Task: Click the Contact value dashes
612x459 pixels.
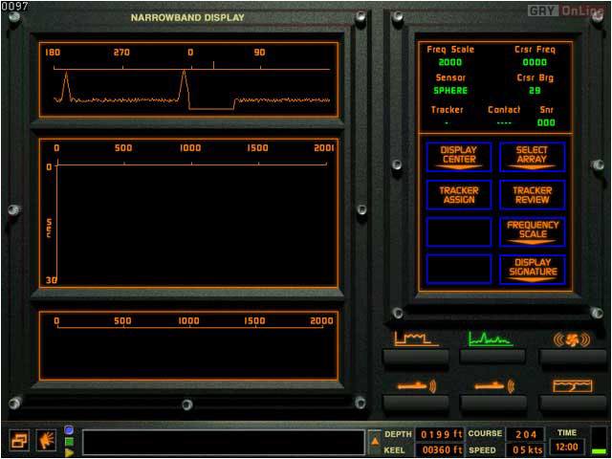Action: pos(504,123)
